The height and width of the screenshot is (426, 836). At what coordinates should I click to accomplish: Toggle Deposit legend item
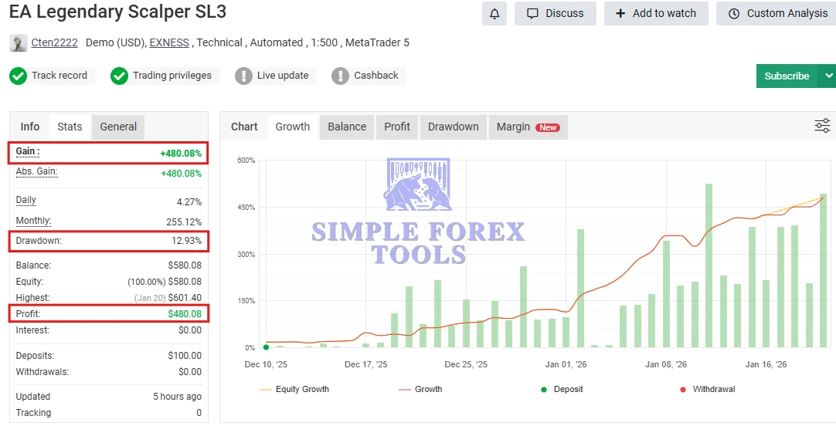click(562, 389)
